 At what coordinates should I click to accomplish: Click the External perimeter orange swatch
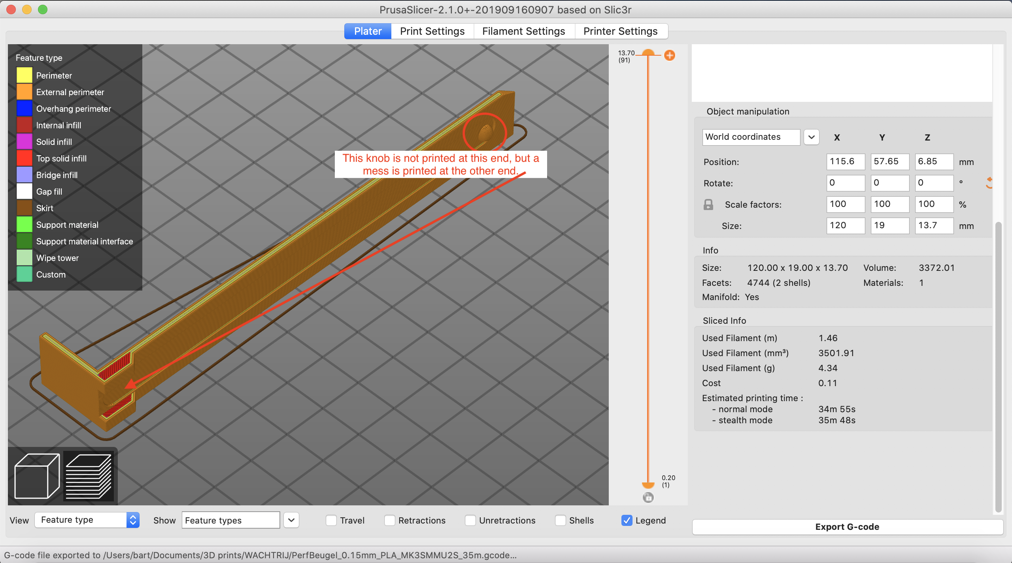pyautogui.click(x=24, y=92)
